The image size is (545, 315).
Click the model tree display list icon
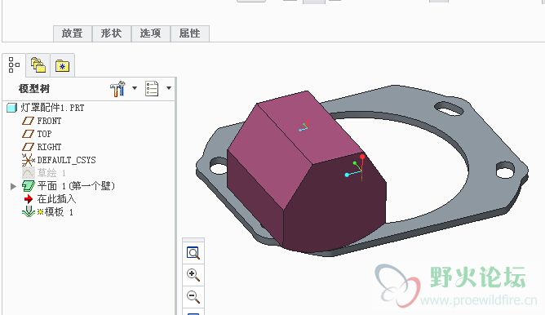coord(152,89)
